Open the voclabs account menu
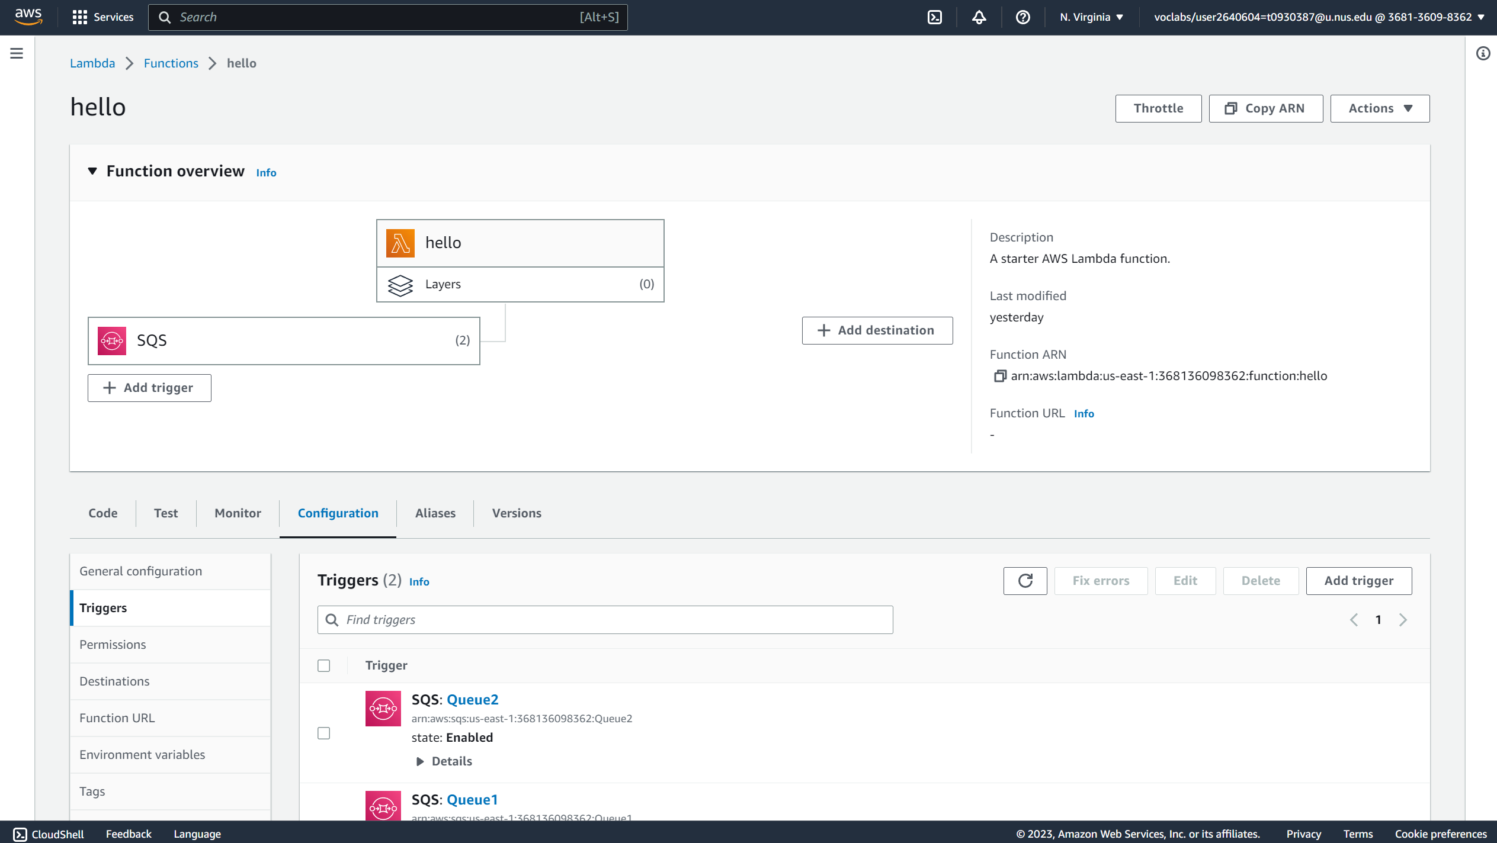Viewport: 1497px width, 843px height. pyautogui.click(x=1319, y=17)
